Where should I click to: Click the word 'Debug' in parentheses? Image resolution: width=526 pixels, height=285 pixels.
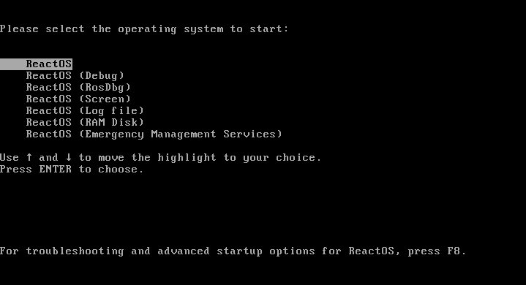tap(101, 76)
